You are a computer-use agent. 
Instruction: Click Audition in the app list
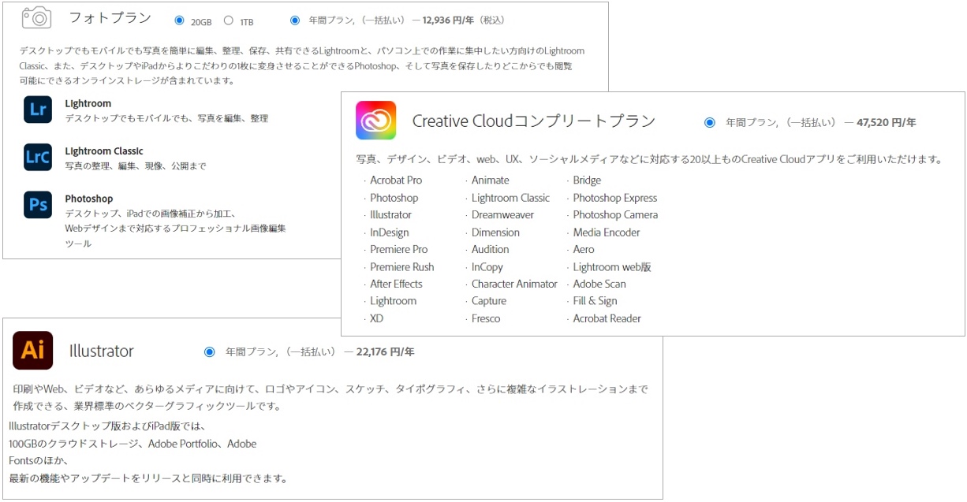click(x=491, y=249)
